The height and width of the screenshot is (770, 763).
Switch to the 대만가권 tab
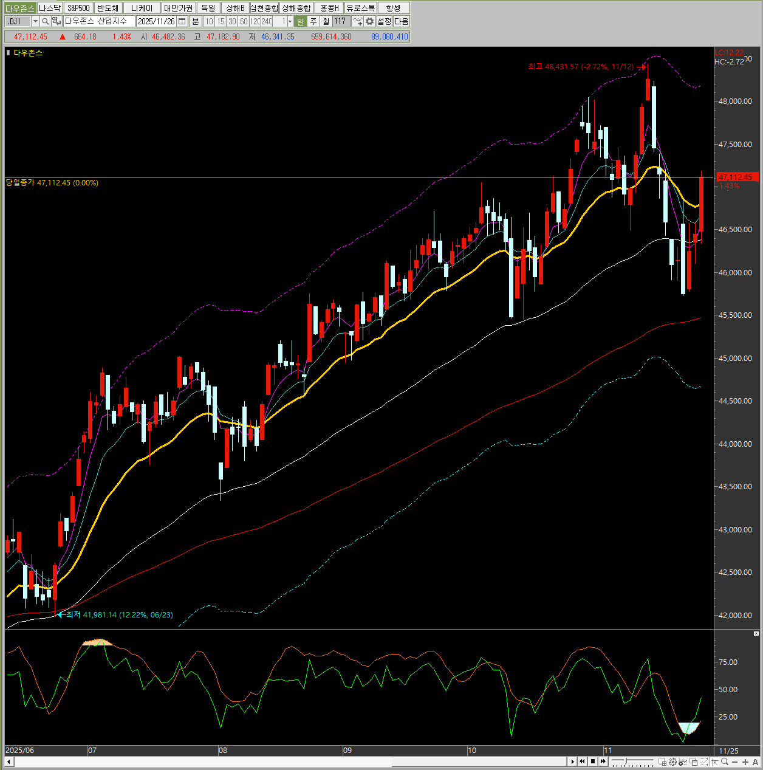(x=178, y=8)
